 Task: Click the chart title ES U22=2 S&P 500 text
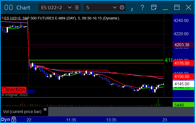[61, 18]
